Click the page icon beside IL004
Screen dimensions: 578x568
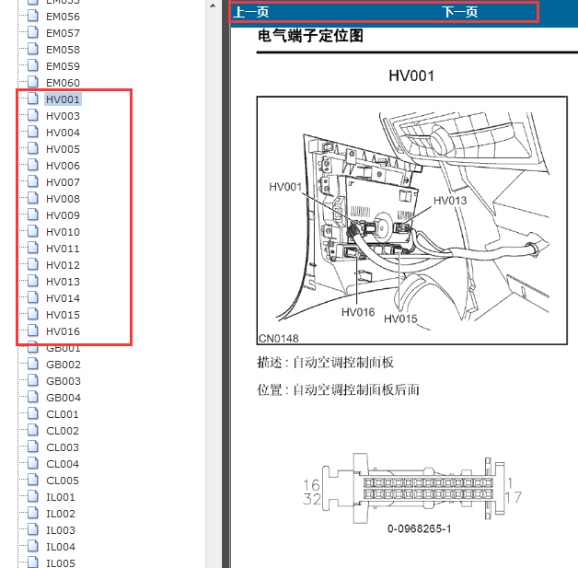click(x=33, y=546)
